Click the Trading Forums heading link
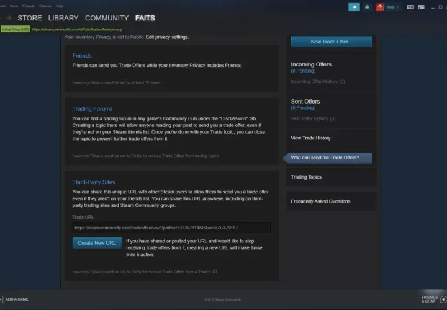This screenshot has width=447, height=310. coord(93,108)
